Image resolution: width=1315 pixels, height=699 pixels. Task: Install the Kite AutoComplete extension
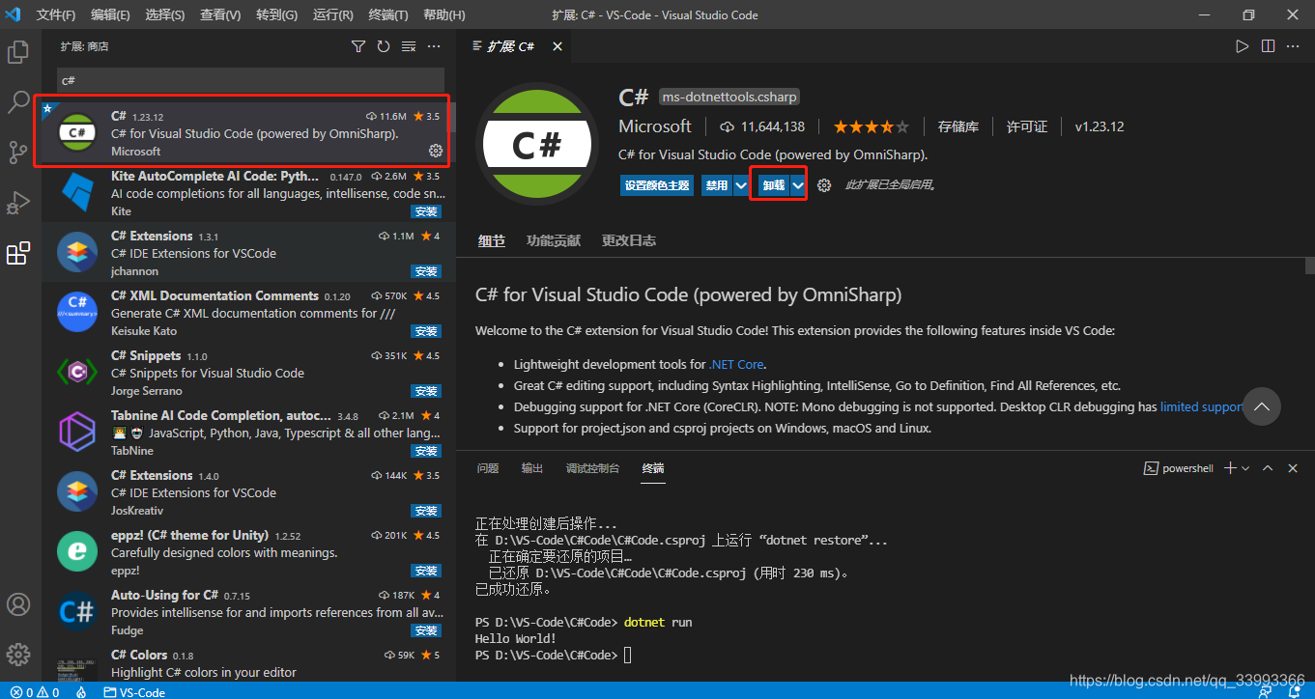(x=426, y=211)
